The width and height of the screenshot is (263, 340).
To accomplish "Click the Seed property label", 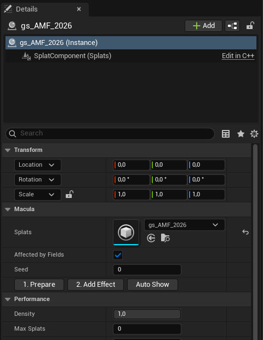I will pos(21,269).
